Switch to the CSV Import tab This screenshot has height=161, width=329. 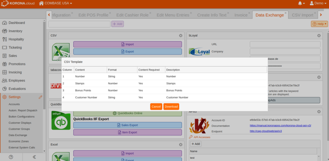tap(302, 15)
